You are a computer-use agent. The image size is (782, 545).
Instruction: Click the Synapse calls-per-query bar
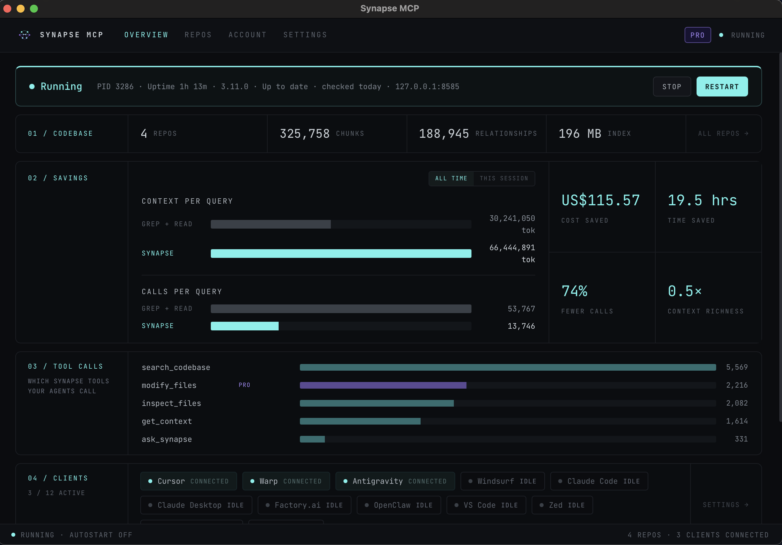coord(245,326)
